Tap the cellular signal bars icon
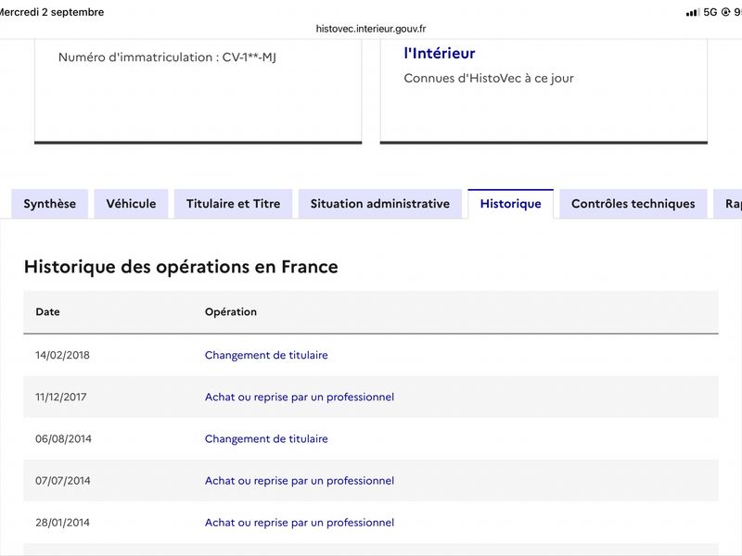 tap(693, 13)
